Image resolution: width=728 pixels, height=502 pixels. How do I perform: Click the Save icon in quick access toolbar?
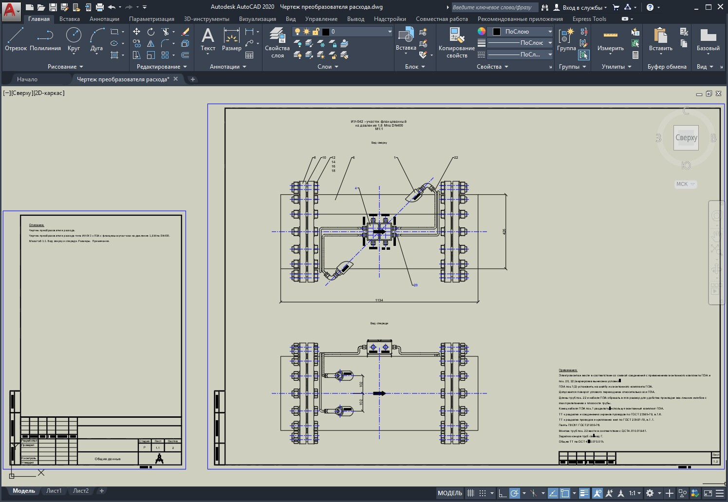53,7
